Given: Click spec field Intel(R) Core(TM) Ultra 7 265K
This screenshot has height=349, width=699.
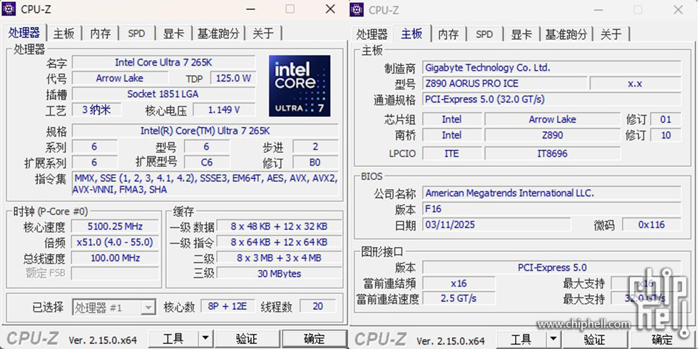Looking at the screenshot, I should point(205,131).
